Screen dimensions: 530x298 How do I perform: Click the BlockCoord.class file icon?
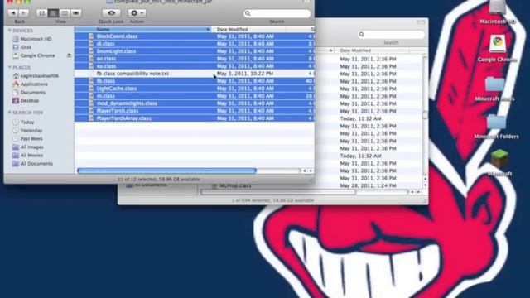[91, 36]
